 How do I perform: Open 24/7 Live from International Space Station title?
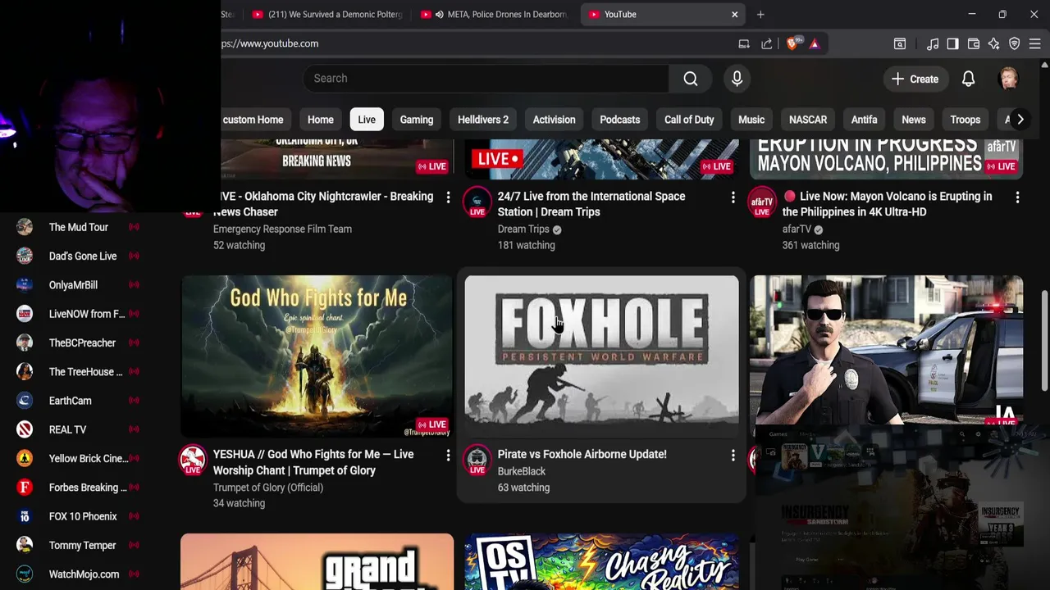click(x=591, y=204)
